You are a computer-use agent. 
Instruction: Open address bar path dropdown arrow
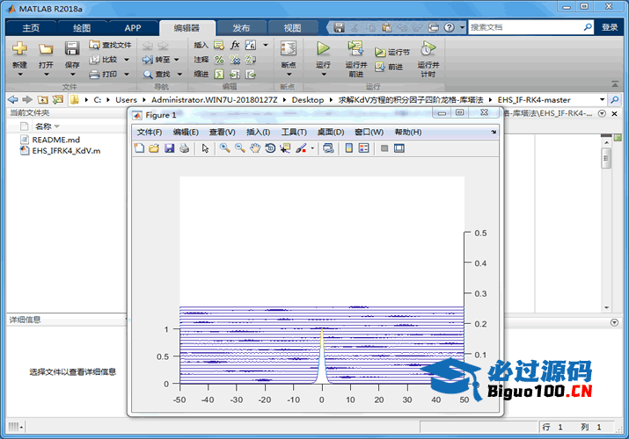tap(602, 99)
